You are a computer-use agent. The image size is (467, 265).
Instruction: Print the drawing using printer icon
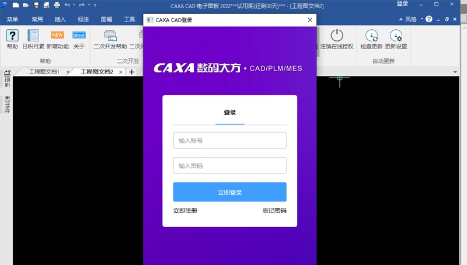(57, 5)
